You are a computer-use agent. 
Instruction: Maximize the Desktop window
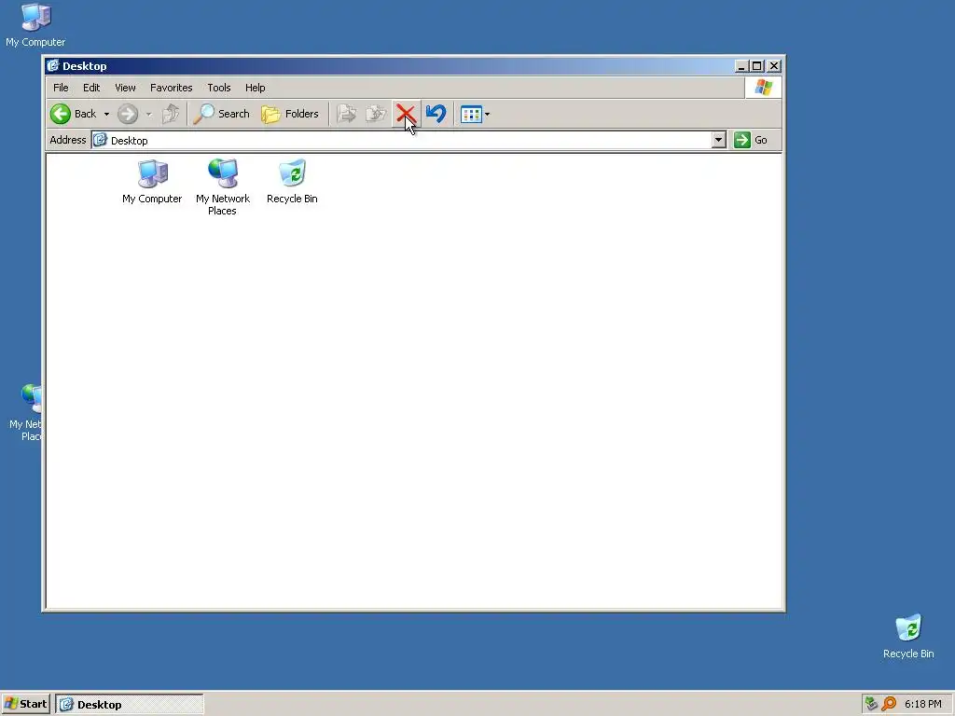757,66
